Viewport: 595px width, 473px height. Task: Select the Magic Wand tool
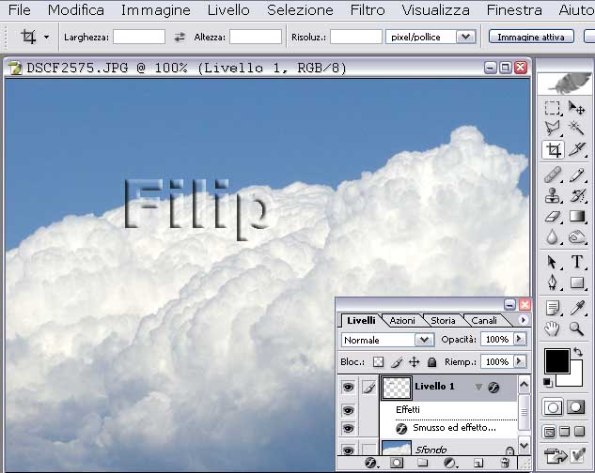click(x=577, y=129)
